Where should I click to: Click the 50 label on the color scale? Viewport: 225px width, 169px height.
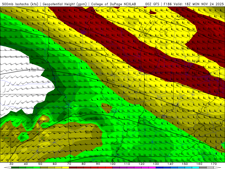click(40, 164)
